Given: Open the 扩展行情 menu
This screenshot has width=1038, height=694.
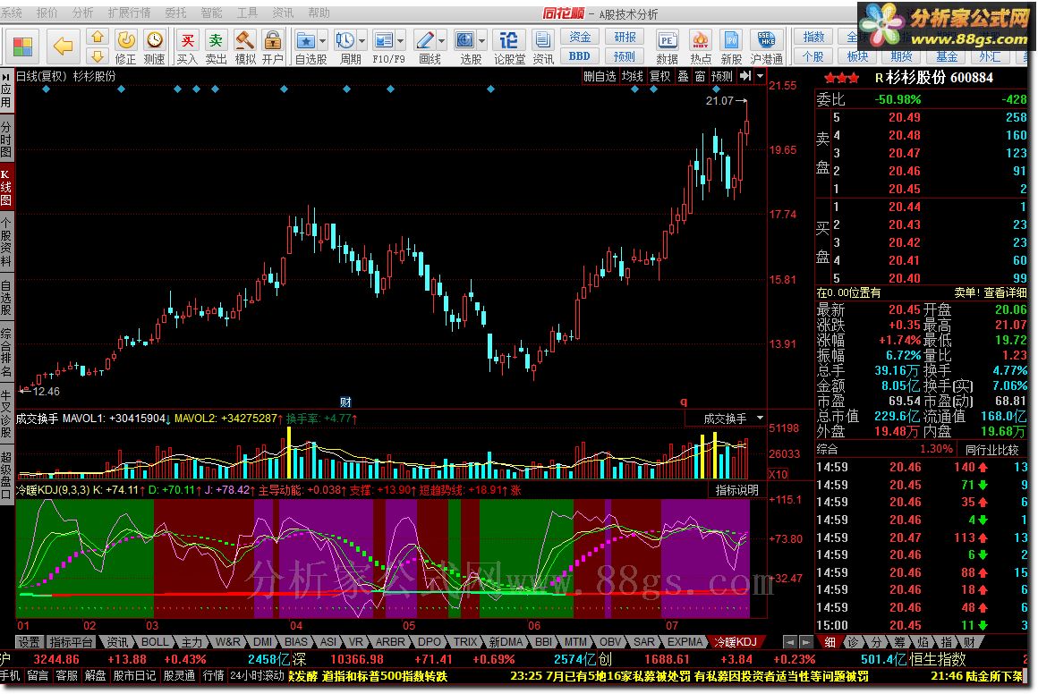Looking at the screenshot, I should point(129,13).
